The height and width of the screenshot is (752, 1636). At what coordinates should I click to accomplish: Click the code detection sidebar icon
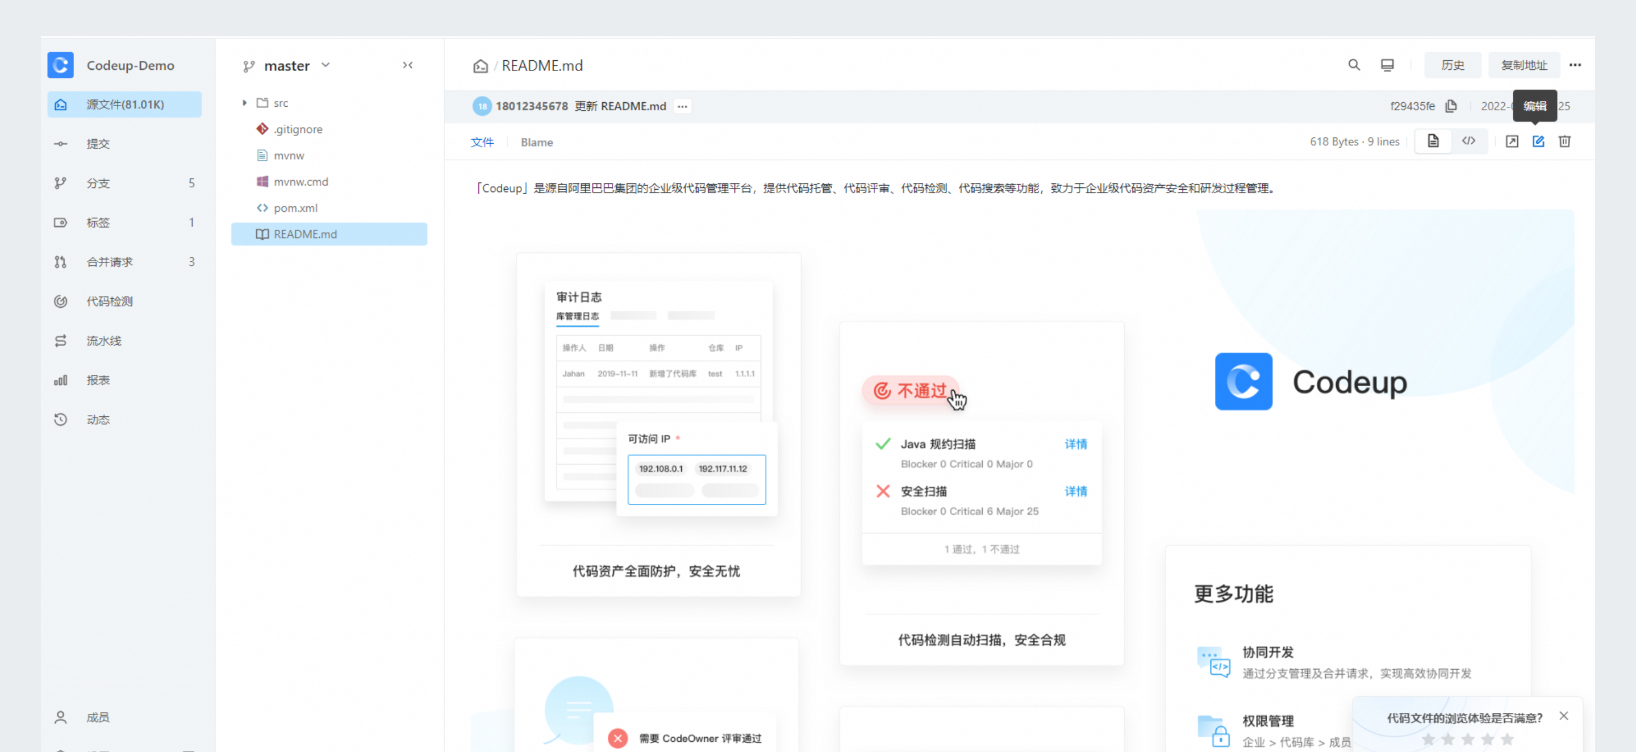pos(60,301)
